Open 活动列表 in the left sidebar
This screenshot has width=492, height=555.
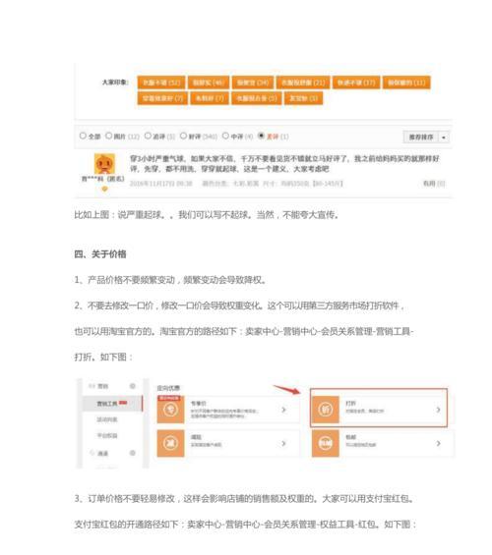pyautogui.click(x=107, y=419)
